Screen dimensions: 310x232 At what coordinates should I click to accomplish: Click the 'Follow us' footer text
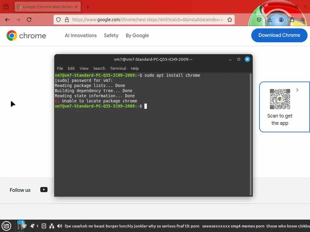click(x=20, y=190)
